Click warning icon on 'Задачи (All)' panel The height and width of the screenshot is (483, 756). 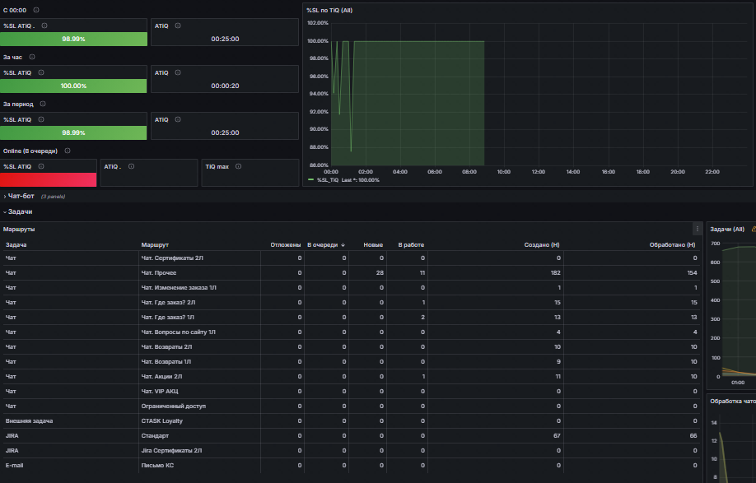tap(754, 230)
